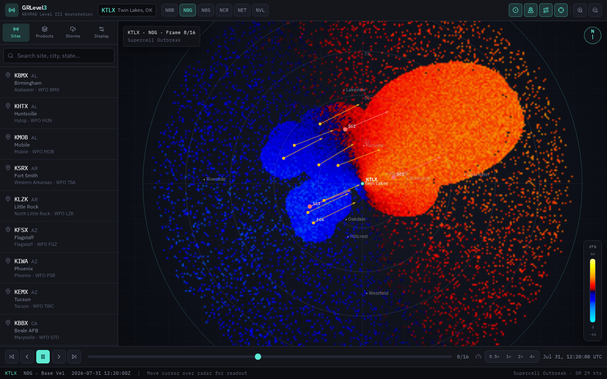The width and height of the screenshot is (607, 379).
Task: Click the north compass indicator
Action: click(593, 35)
